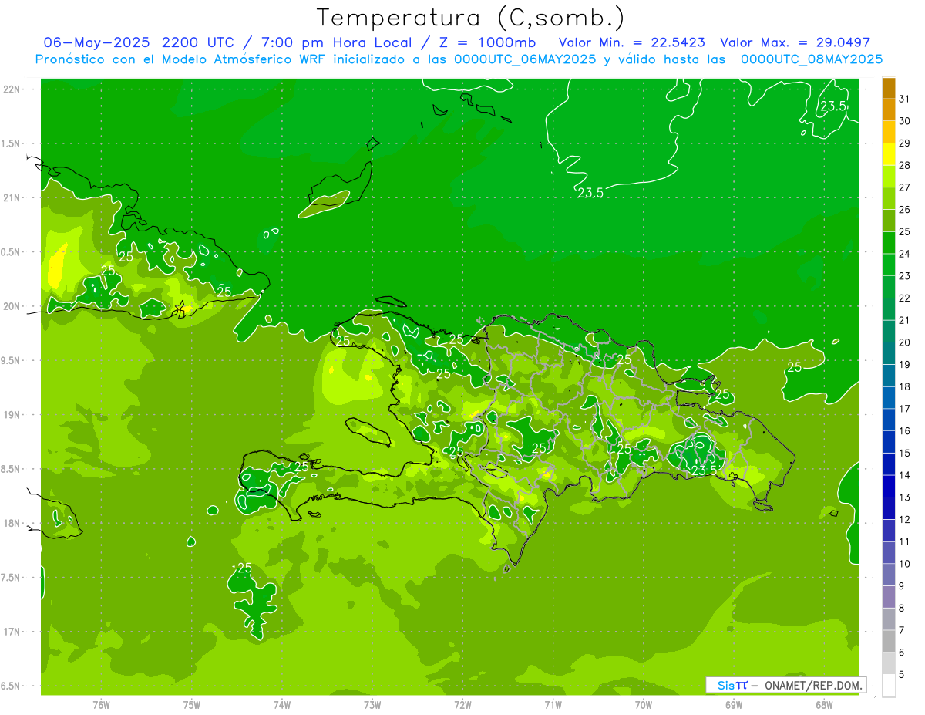Select the "Valor Max. = 29.0497" readout
The height and width of the screenshot is (715, 925).
coord(795,42)
